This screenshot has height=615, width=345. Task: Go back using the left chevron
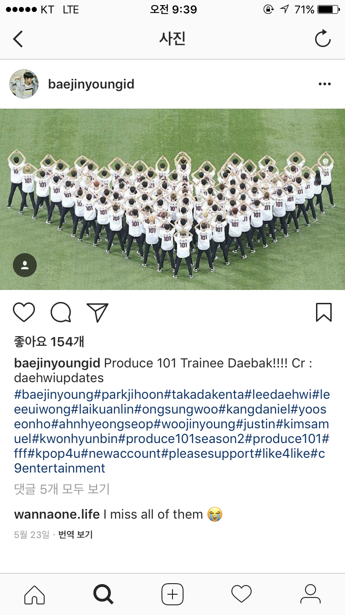18,39
